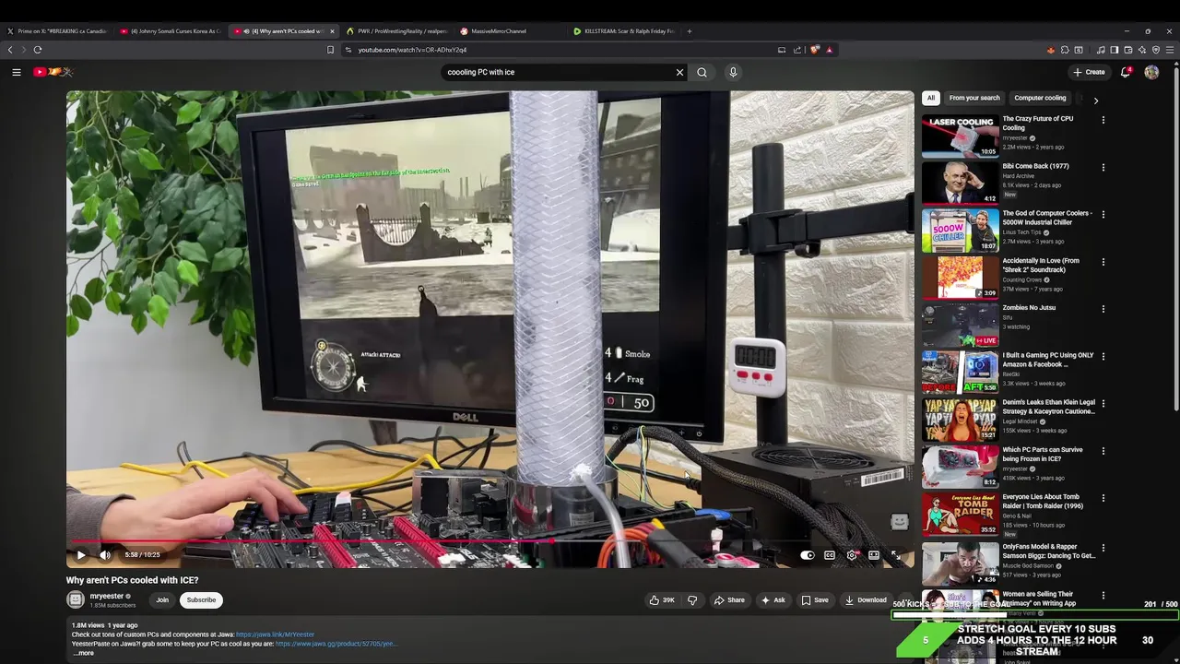The width and height of the screenshot is (1180, 664).
Task: Seek along the red video progress bar
Action: pos(490,541)
